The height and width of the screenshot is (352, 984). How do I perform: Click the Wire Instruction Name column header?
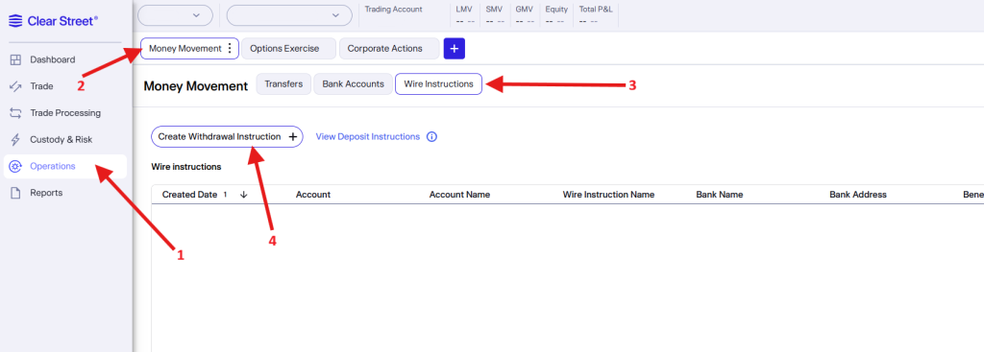(608, 195)
